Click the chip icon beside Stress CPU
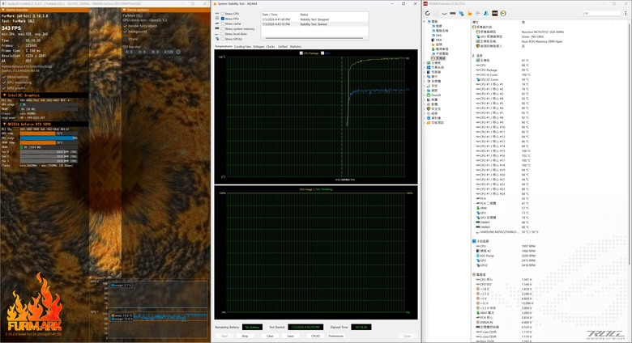The height and width of the screenshot is (343, 632). point(217,13)
